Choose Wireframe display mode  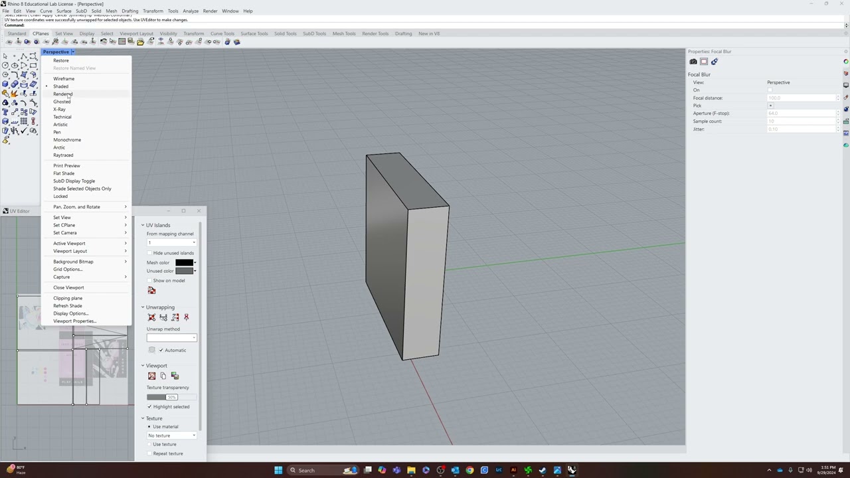[86, 79]
